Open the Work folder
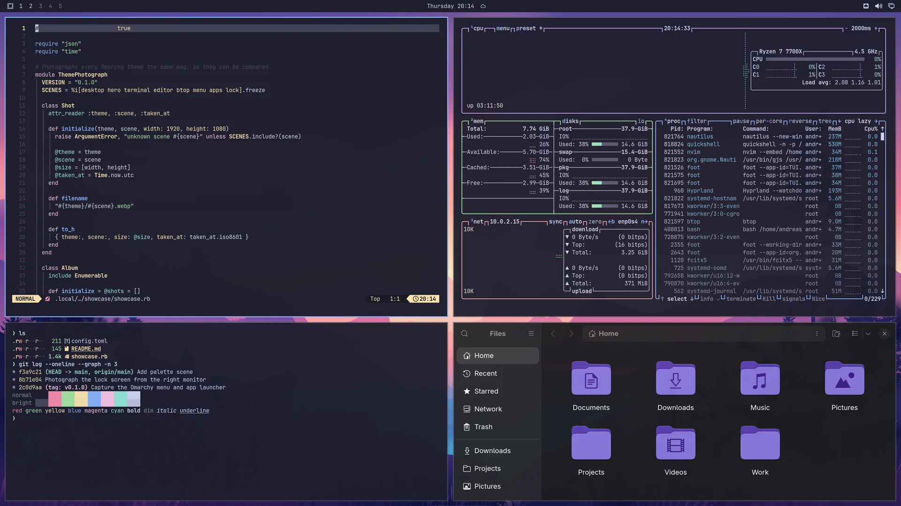This screenshot has height=506, width=901. [x=760, y=451]
